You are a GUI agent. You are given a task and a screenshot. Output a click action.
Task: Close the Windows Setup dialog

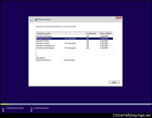pos(119,18)
